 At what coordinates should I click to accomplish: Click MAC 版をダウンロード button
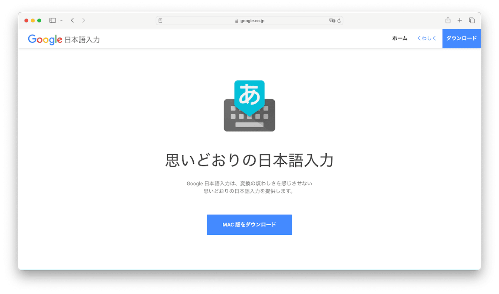point(249,225)
